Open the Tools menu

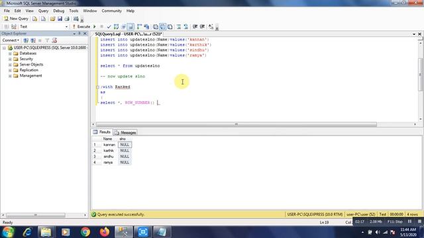click(74, 11)
